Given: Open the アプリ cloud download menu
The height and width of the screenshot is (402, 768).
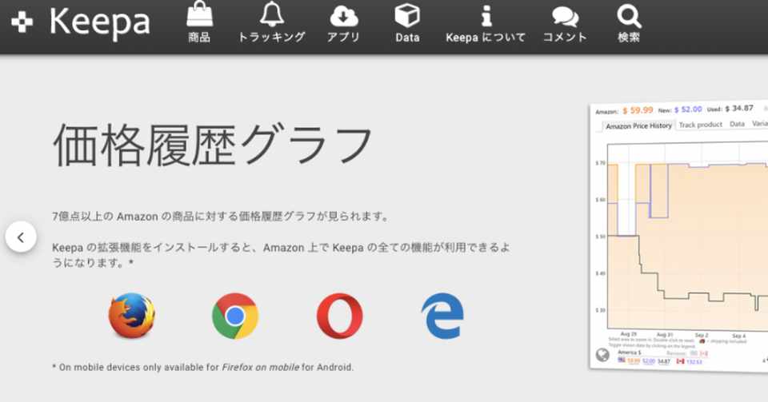Looking at the screenshot, I should 343,22.
